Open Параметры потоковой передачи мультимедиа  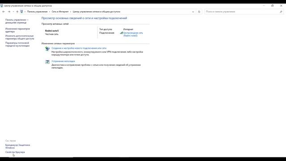tap(17, 44)
